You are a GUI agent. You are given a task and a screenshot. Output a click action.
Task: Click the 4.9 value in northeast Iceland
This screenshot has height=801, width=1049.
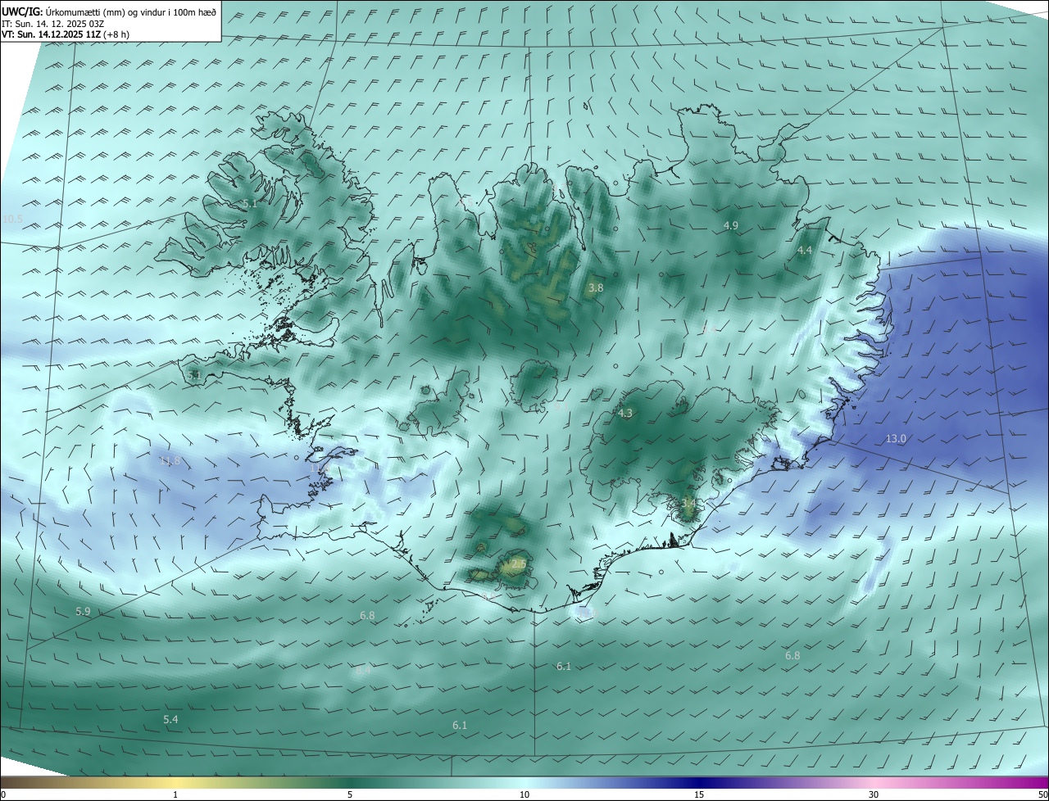point(730,225)
